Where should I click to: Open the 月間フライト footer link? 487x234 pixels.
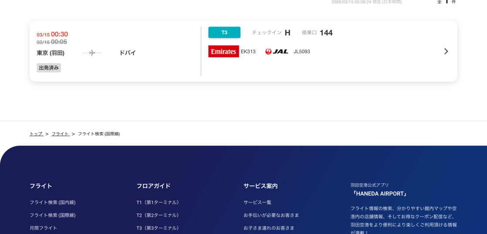[x=44, y=228]
